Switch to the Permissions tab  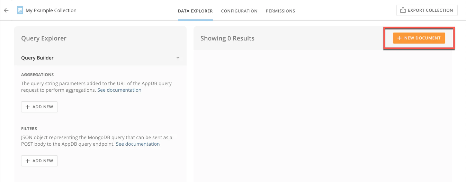pos(280,11)
